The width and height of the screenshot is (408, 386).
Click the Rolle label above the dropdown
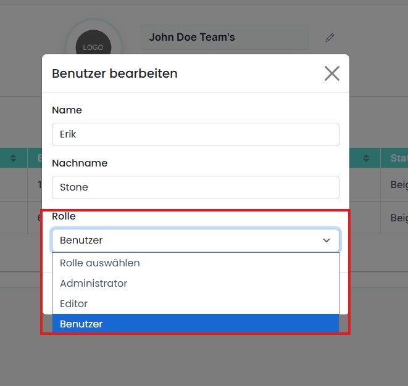(x=64, y=216)
